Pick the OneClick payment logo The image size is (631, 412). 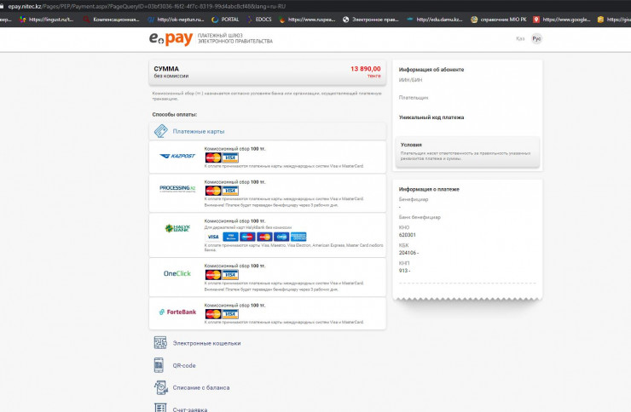(177, 272)
